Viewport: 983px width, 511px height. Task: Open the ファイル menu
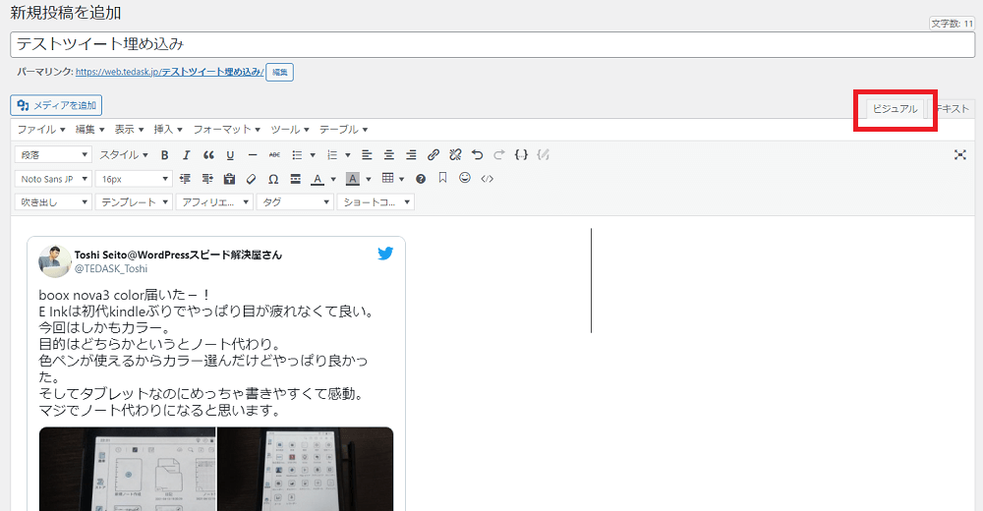click(x=40, y=129)
